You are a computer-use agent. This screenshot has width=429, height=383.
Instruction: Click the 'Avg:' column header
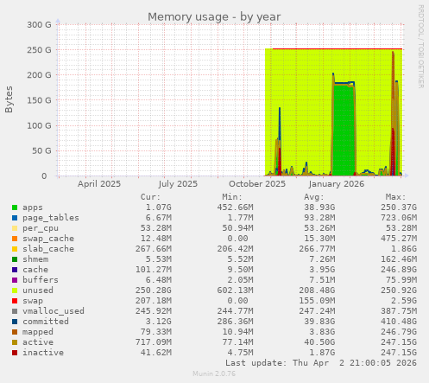[x=314, y=197]
